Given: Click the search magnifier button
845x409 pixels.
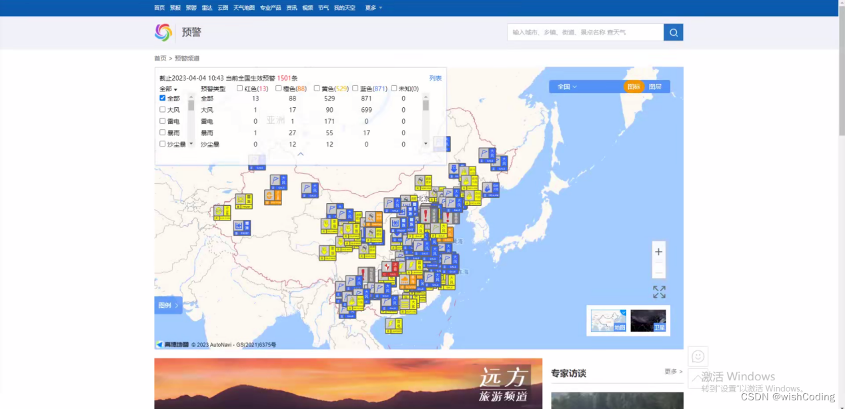Looking at the screenshot, I should tap(673, 32).
